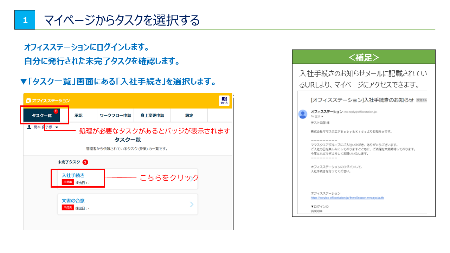Image resolution: width=450 pixels, height=253 pixels.
Task: Click the 未完了タスク section label
Action: (69, 162)
